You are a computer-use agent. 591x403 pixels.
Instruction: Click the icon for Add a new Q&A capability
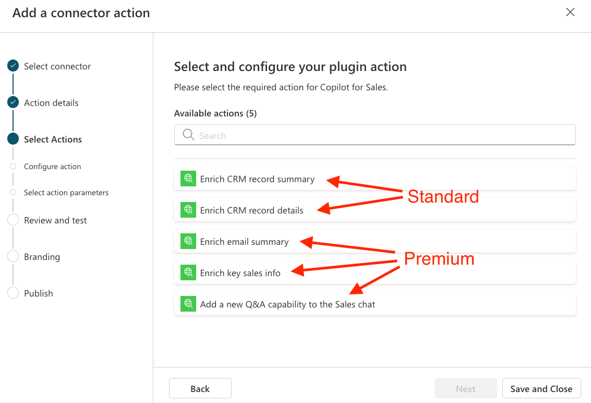(x=188, y=304)
